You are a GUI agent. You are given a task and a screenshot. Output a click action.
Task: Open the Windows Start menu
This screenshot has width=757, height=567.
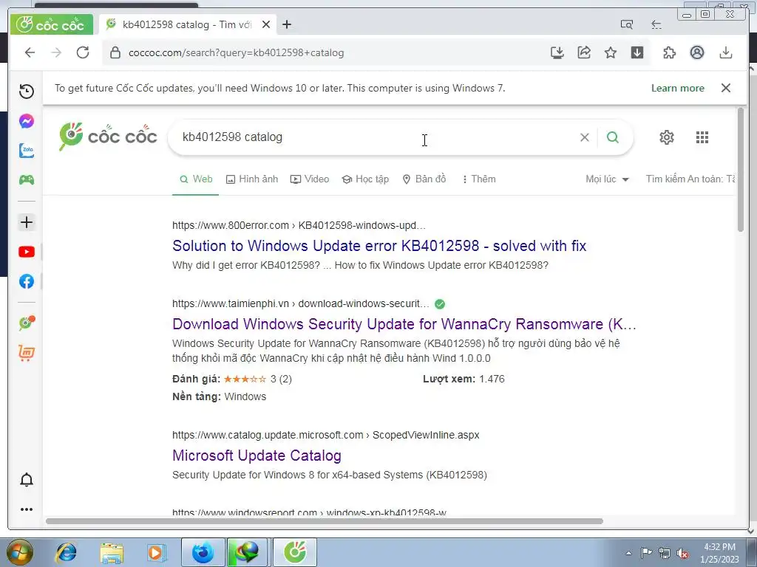coord(20,552)
